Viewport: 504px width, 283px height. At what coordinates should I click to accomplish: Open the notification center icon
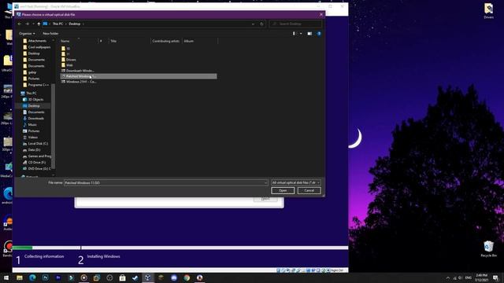tap(495, 277)
